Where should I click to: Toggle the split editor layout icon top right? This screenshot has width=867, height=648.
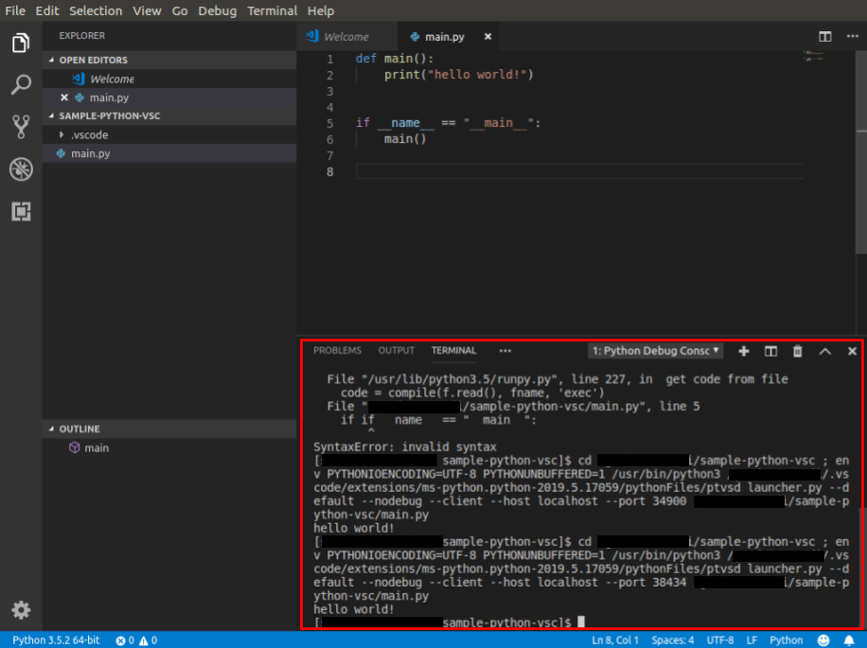point(824,34)
